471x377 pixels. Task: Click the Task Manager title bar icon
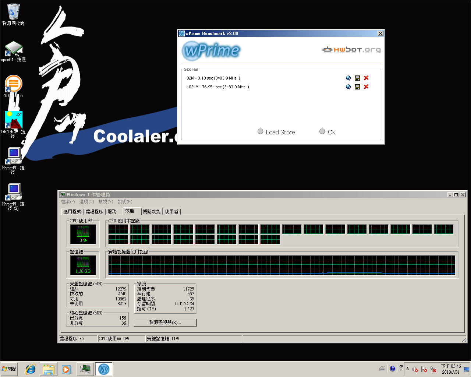pos(63,194)
